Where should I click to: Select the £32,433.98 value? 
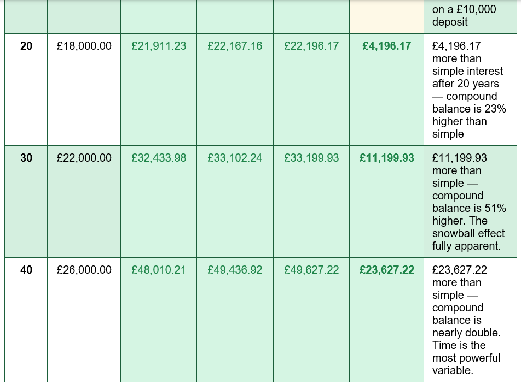pyautogui.click(x=159, y=158)
